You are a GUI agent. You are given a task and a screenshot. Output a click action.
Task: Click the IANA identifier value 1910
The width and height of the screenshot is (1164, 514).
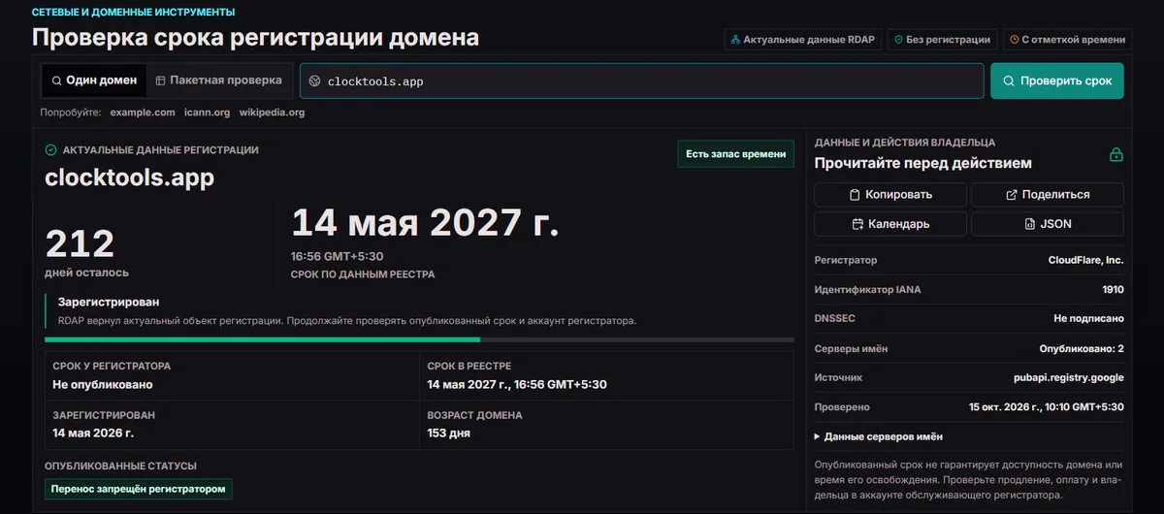pyautogui.click(x=1113, y=289)
